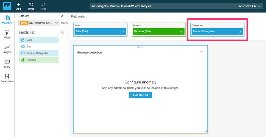Click the hash icon beside Revenue field

(23, 60)
